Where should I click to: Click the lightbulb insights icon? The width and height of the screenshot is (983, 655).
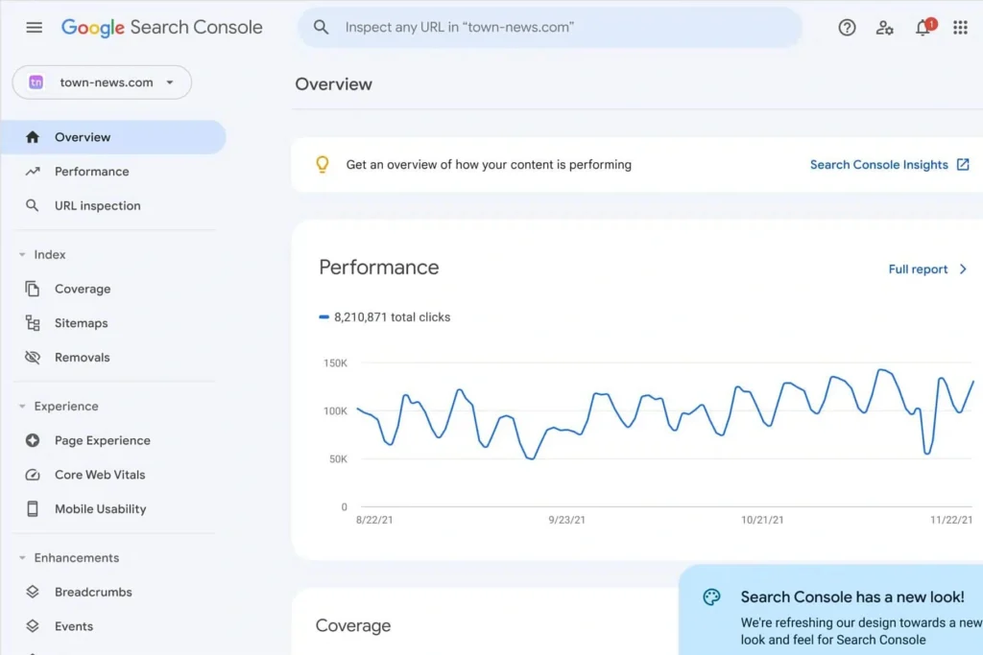point(323,165)
